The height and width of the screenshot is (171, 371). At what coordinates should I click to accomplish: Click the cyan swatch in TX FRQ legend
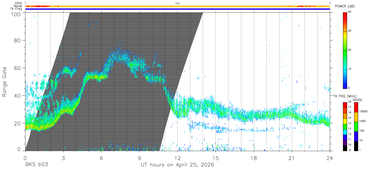345,131
